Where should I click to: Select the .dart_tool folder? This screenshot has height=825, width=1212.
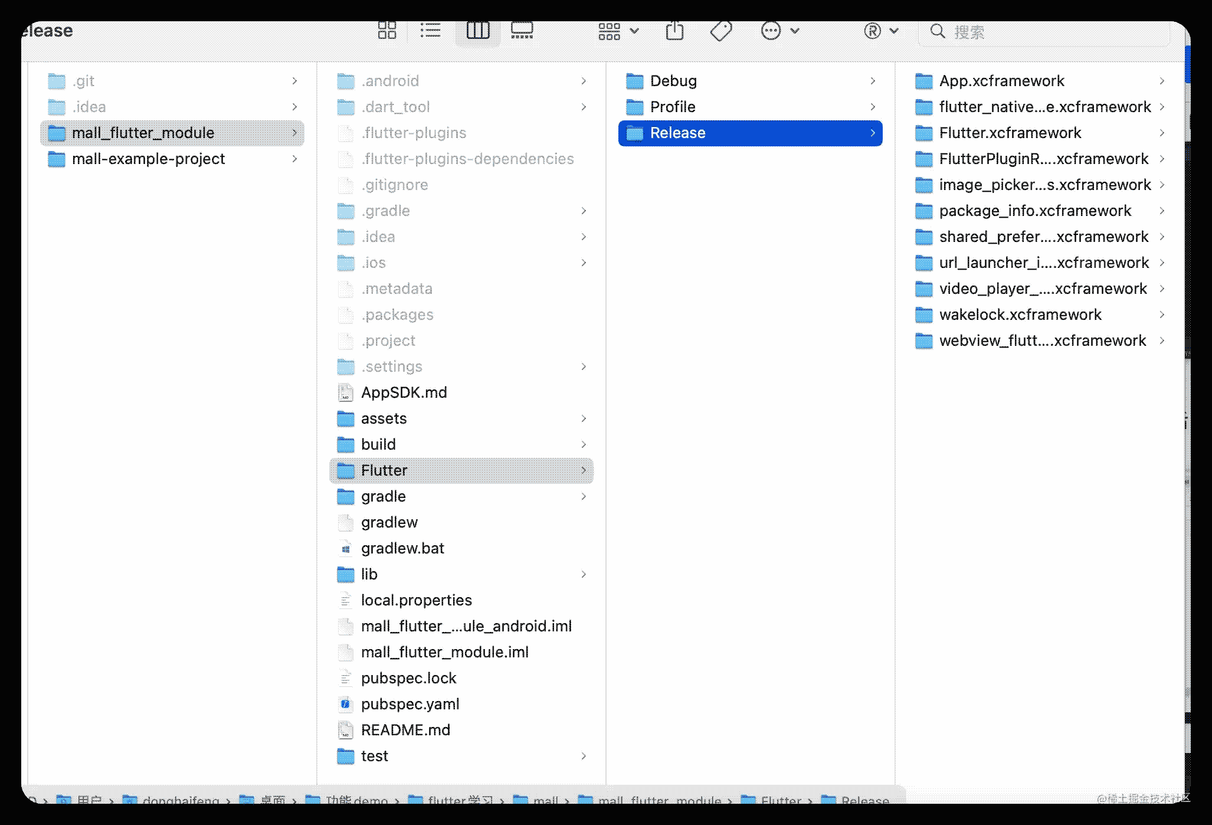coord(461,107)
